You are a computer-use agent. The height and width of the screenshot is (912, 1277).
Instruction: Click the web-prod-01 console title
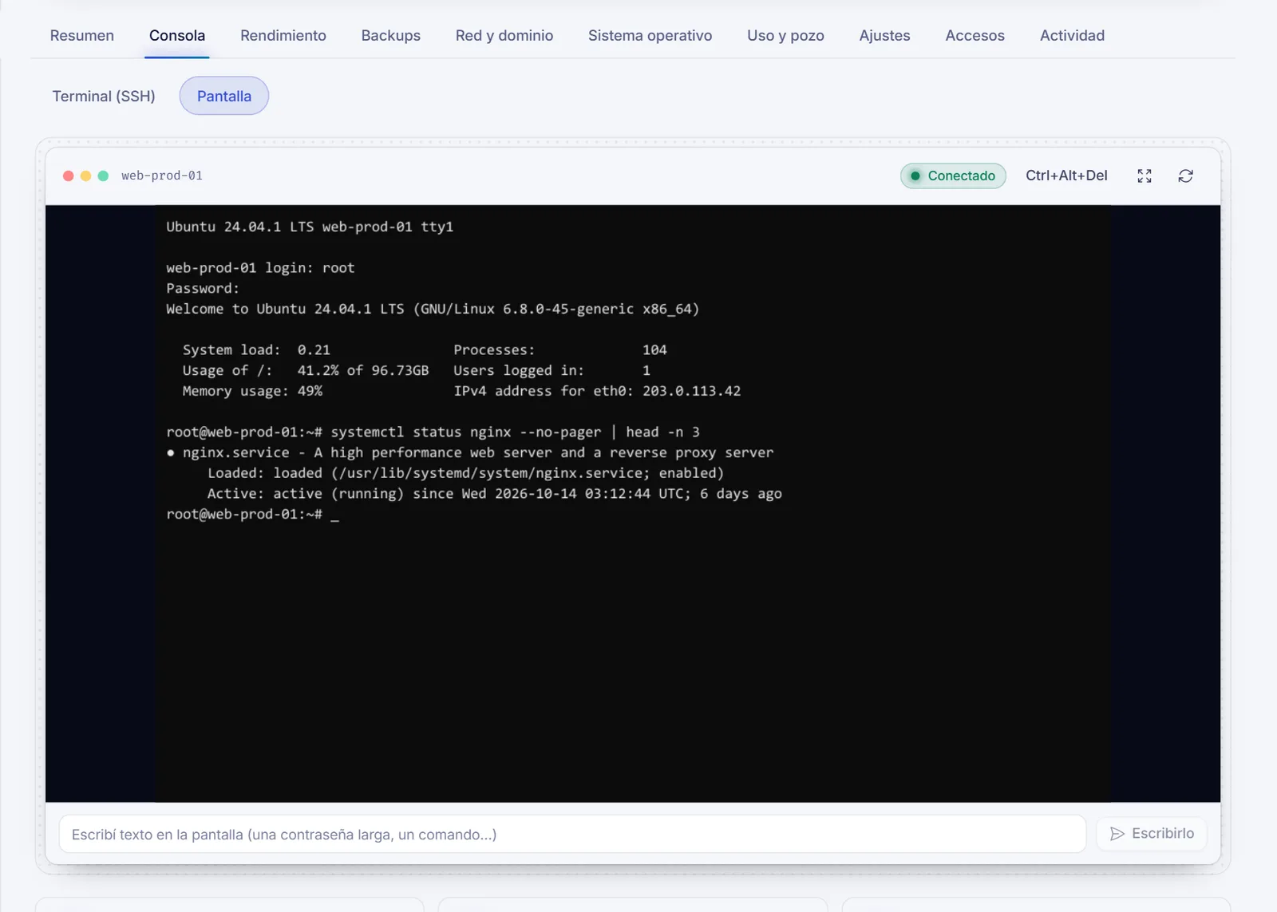coord(162,176)
